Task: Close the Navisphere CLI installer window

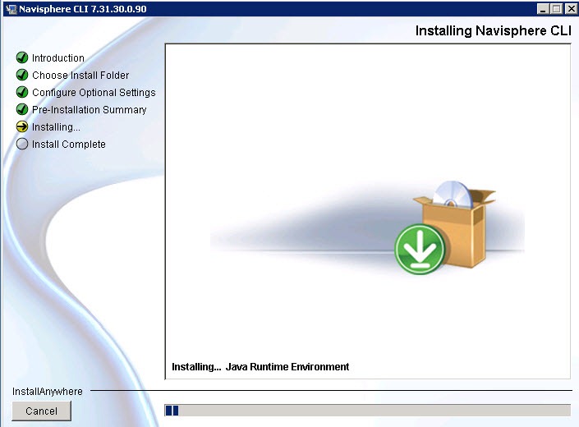Action: [x=570, y=8]
